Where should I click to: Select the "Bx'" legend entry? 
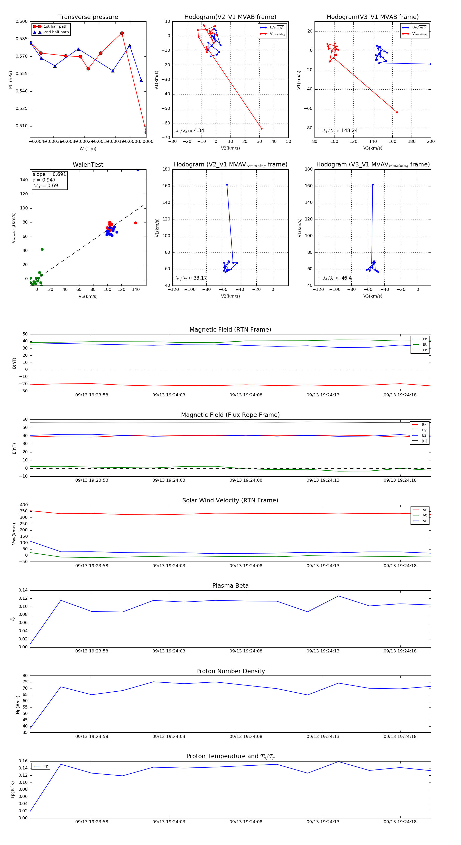420,425
